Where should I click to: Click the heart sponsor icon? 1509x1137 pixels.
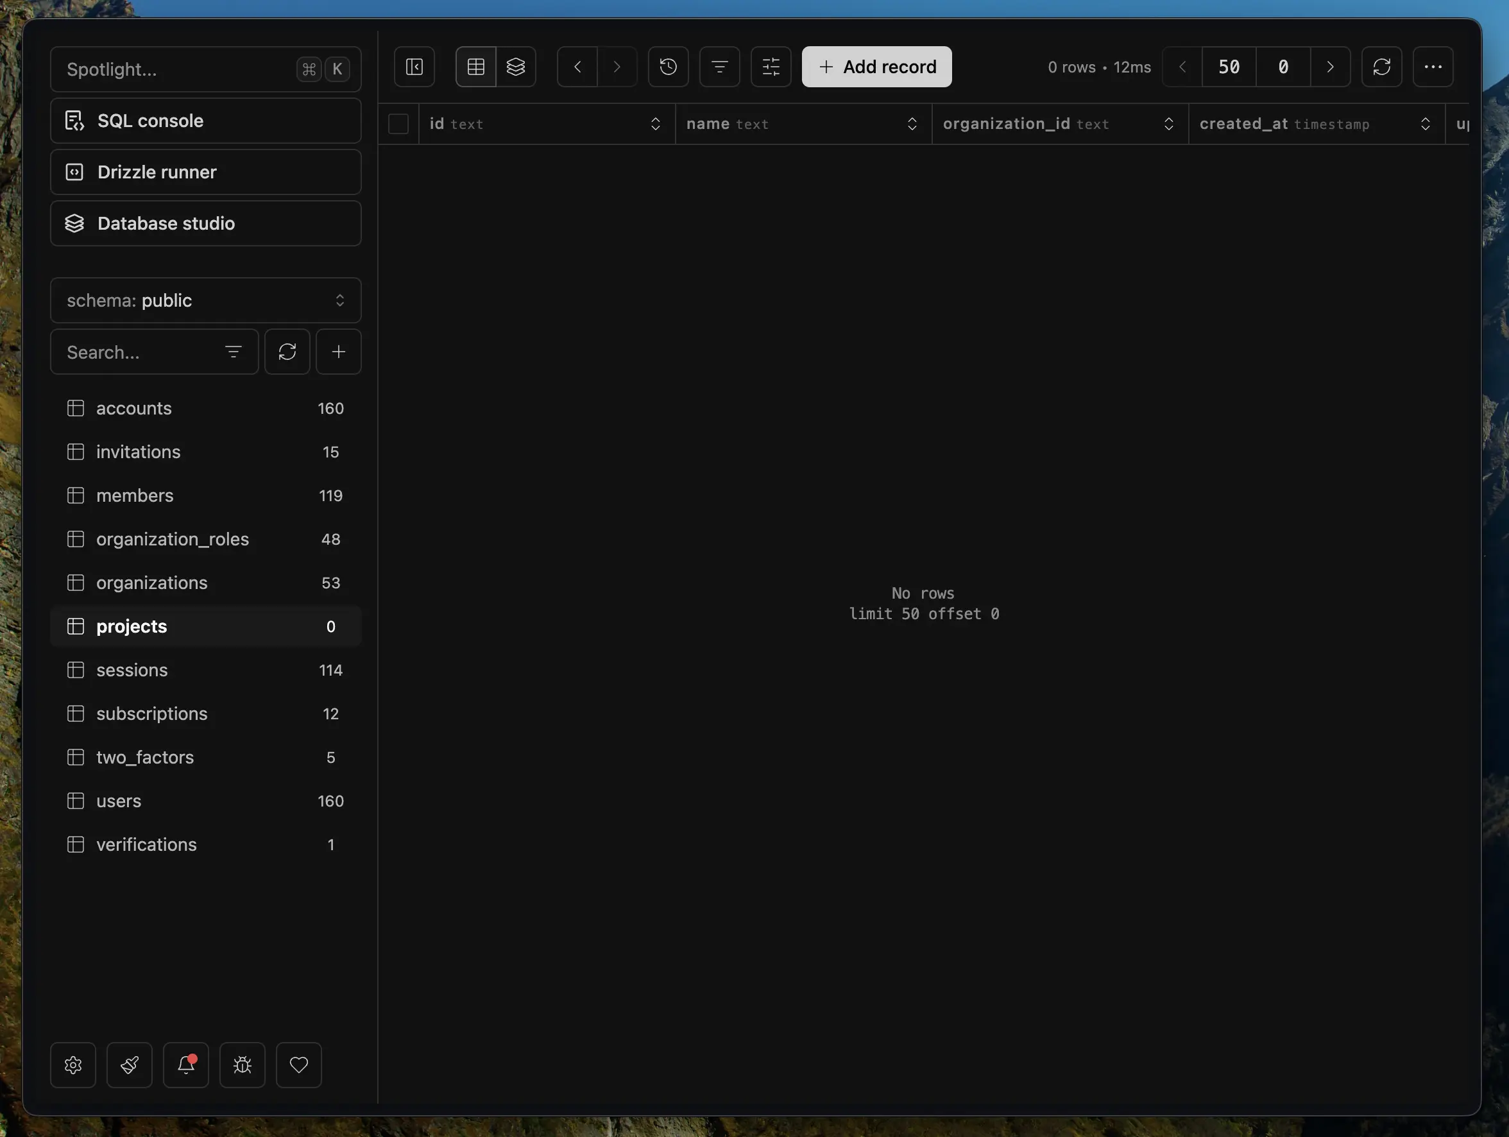(x=299, y=1064)
